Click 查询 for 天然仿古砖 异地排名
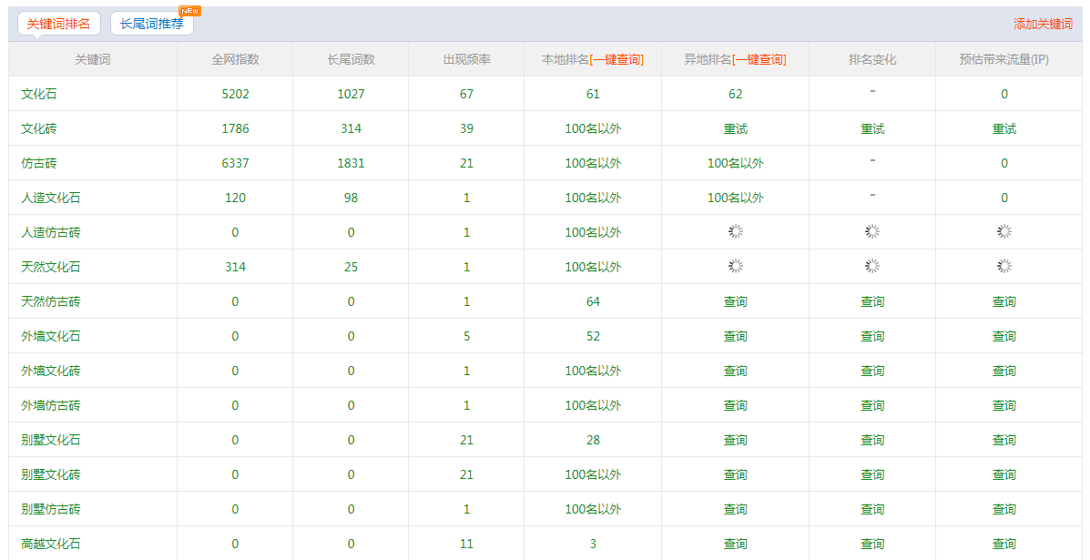 (735, 301)
